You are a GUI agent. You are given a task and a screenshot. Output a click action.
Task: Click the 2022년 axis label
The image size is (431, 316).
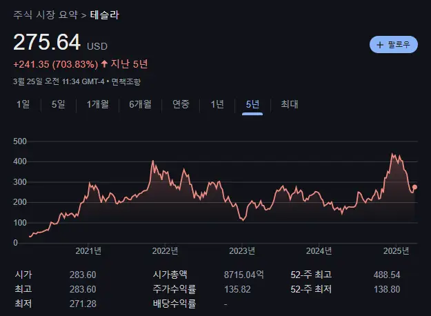pos(165,251)
